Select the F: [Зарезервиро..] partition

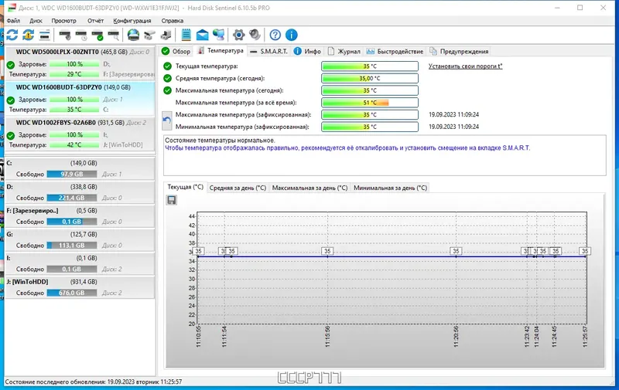(80, 216)
